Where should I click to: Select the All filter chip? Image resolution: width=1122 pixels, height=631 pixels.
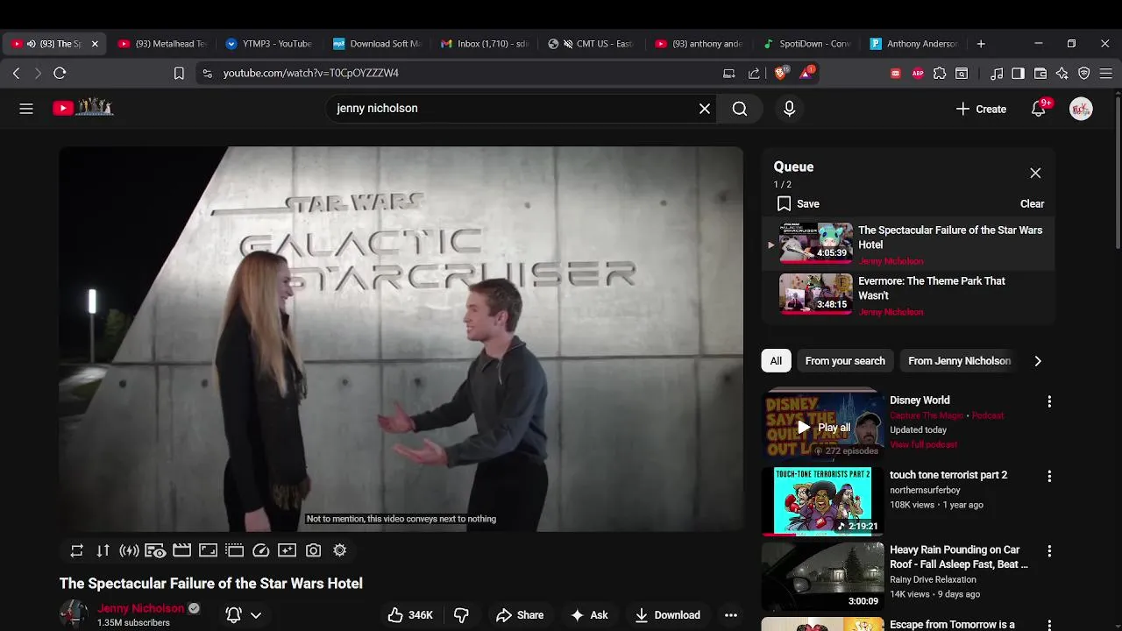click(776, 360)
